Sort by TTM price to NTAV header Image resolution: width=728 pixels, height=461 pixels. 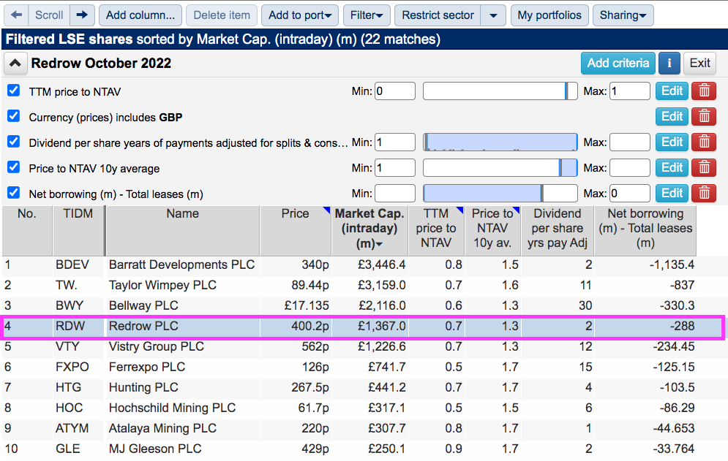[436, 231]
